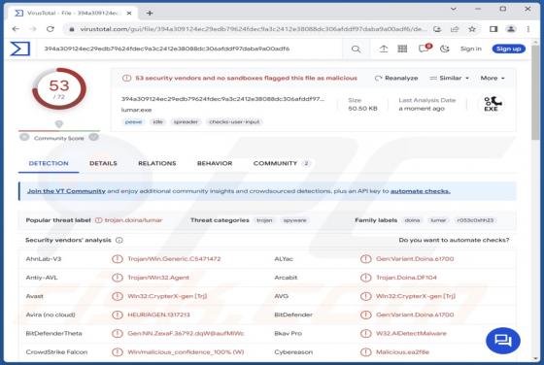Click the Sign up button
544x365 pixels.
[x=508, y=49]
